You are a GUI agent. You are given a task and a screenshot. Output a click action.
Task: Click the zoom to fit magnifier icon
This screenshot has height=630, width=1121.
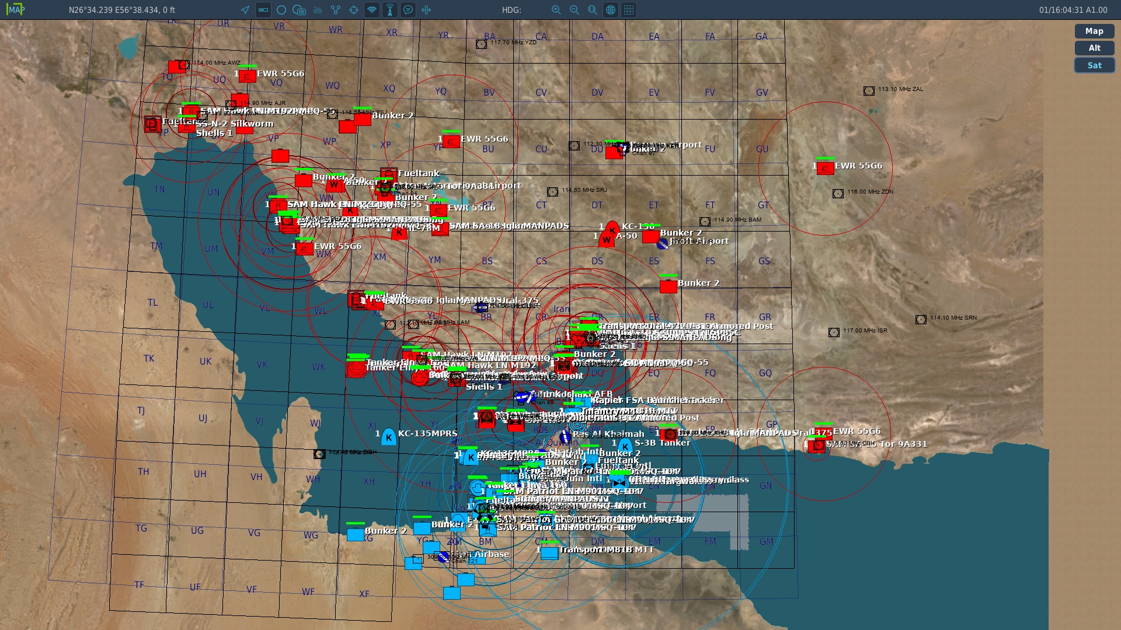click(593, 10)
